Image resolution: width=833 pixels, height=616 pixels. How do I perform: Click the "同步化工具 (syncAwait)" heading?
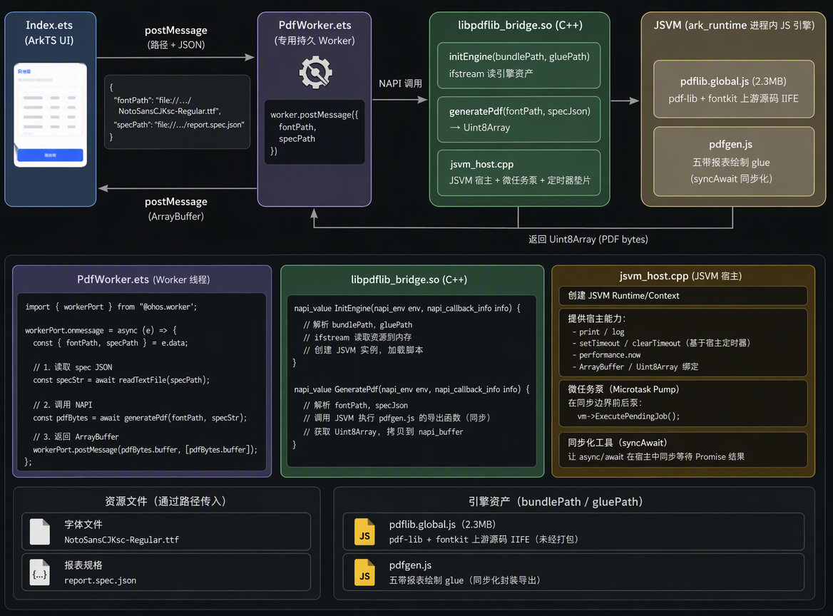(x=618, y=443)
